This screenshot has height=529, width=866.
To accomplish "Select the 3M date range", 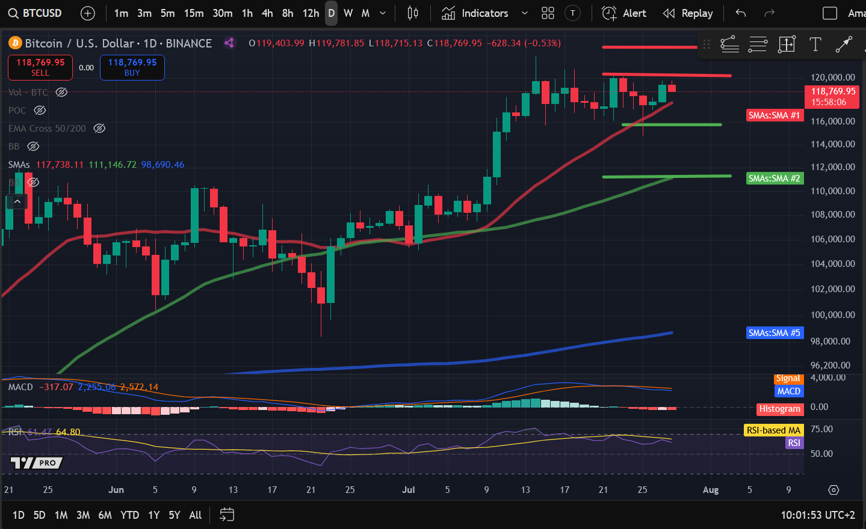I will 83,515.
